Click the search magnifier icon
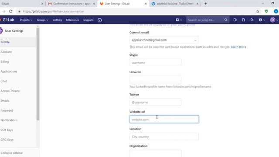The height and width of the screenshot is (157, 279). 226,20
